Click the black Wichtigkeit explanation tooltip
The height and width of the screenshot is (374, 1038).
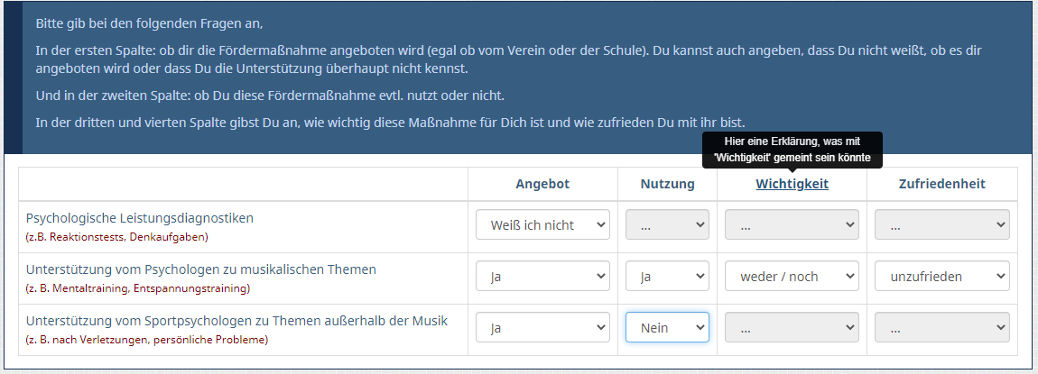[x=792, y=150]
